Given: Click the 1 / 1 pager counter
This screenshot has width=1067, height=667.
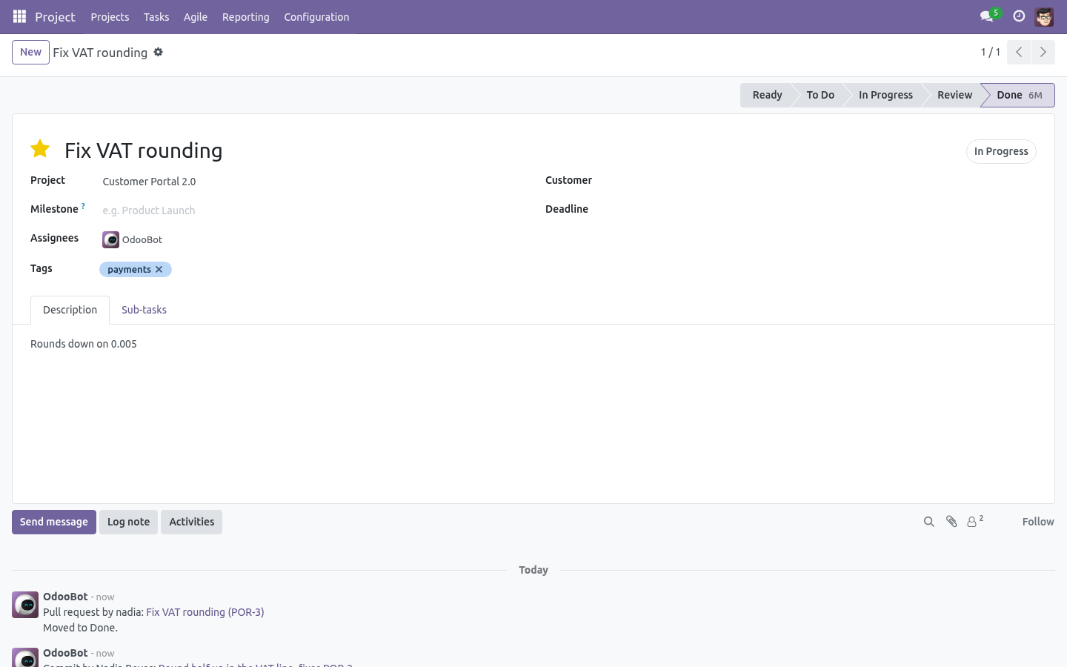Looking at the screenshot, I should pos(991,52).
